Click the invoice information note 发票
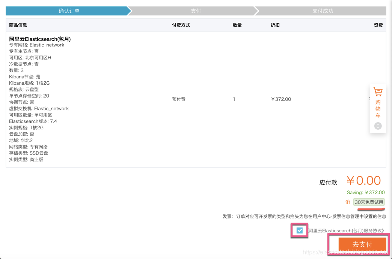Screen dimensions: 392x259 pyautogui.click(x=304, y=216)
